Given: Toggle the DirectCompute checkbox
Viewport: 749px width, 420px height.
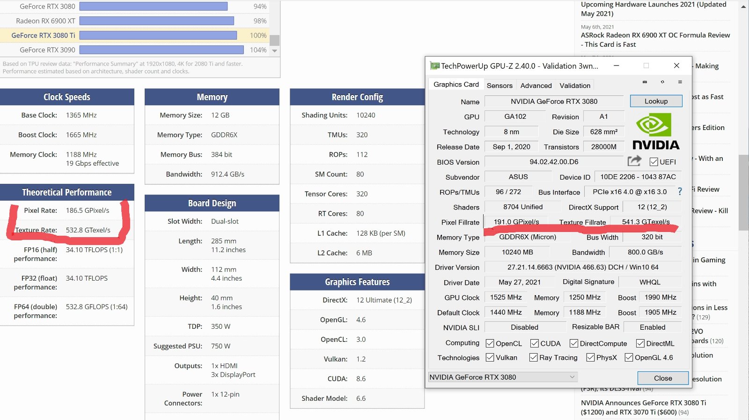Looking at the screenshot, I should (x=573, y=343).
